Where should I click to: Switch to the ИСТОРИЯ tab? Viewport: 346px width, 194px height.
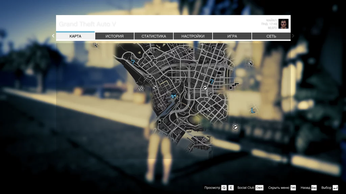(115, 36)
